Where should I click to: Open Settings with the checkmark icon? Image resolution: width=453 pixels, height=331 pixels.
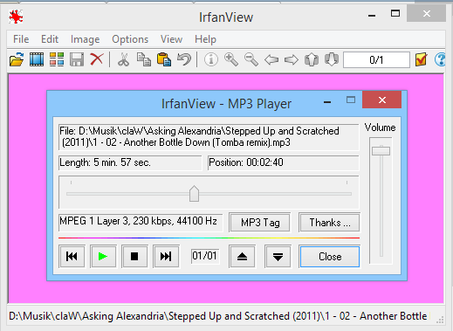pyautogui.click(x=421, y=59)
